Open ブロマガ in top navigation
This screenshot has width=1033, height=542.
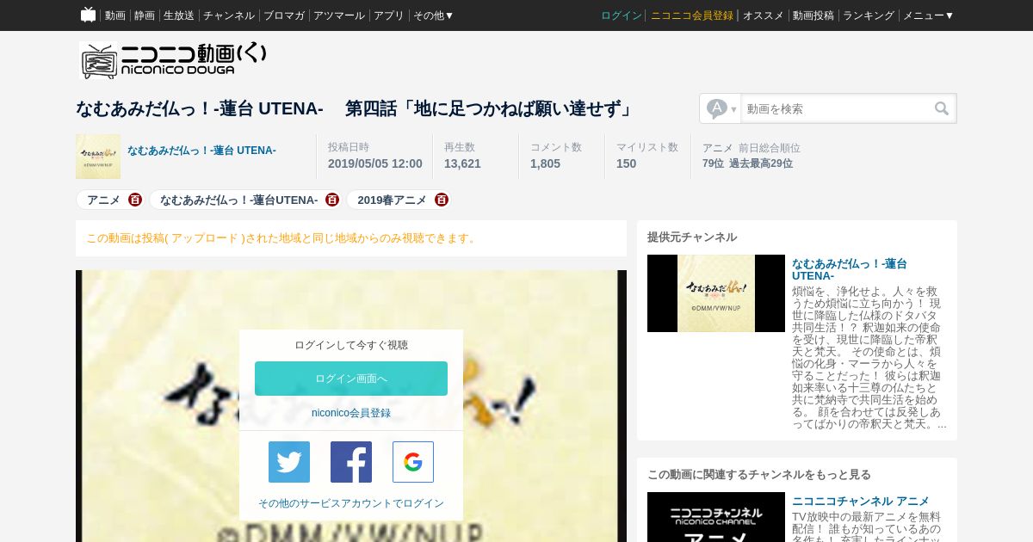[284, 15]
